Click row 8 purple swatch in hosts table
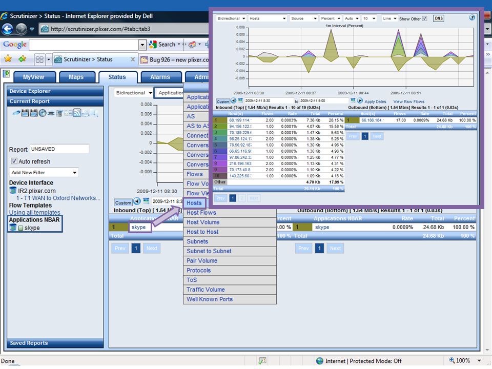Image resolution: width=492 pixels, height=369 pixels. coord(220,163)
